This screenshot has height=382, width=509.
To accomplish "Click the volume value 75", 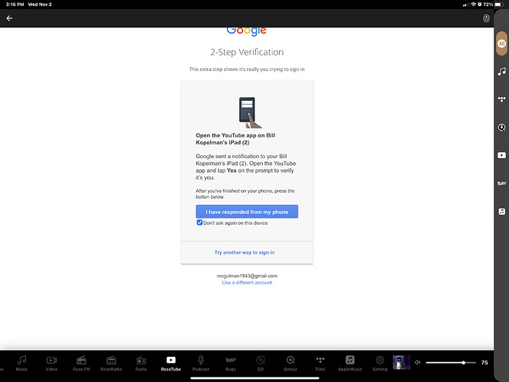I will (x=485, y=363).
